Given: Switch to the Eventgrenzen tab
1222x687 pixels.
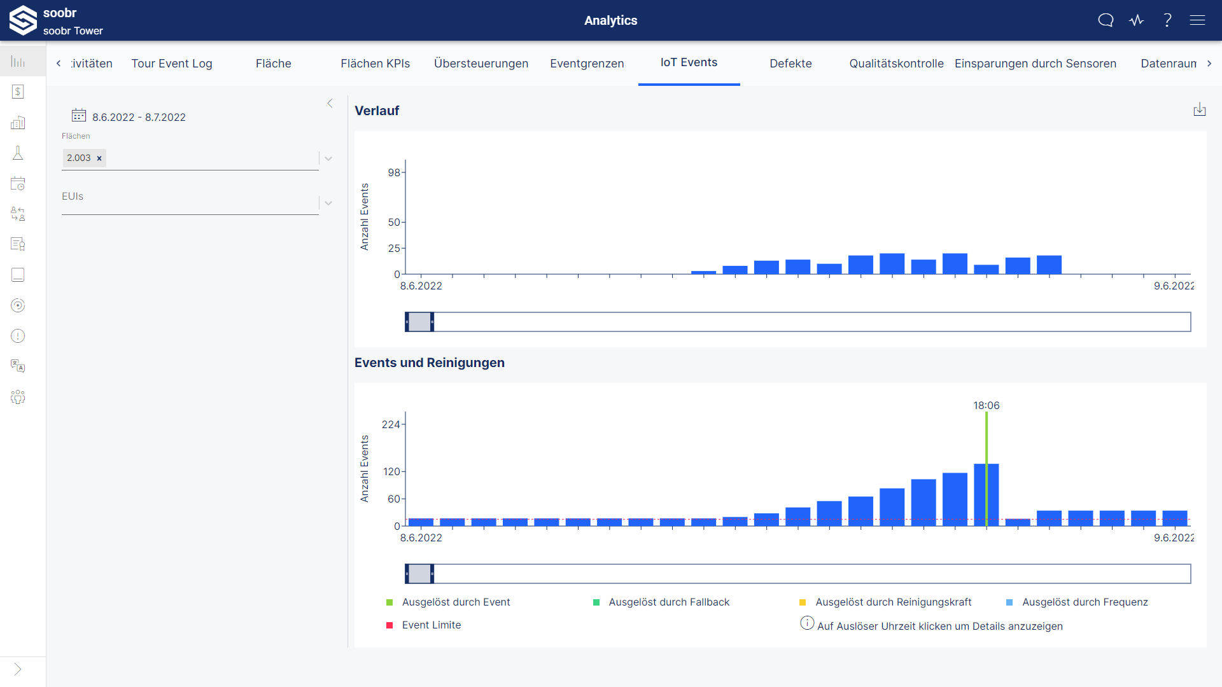Looking at the screenshot, I should [587, 64].
